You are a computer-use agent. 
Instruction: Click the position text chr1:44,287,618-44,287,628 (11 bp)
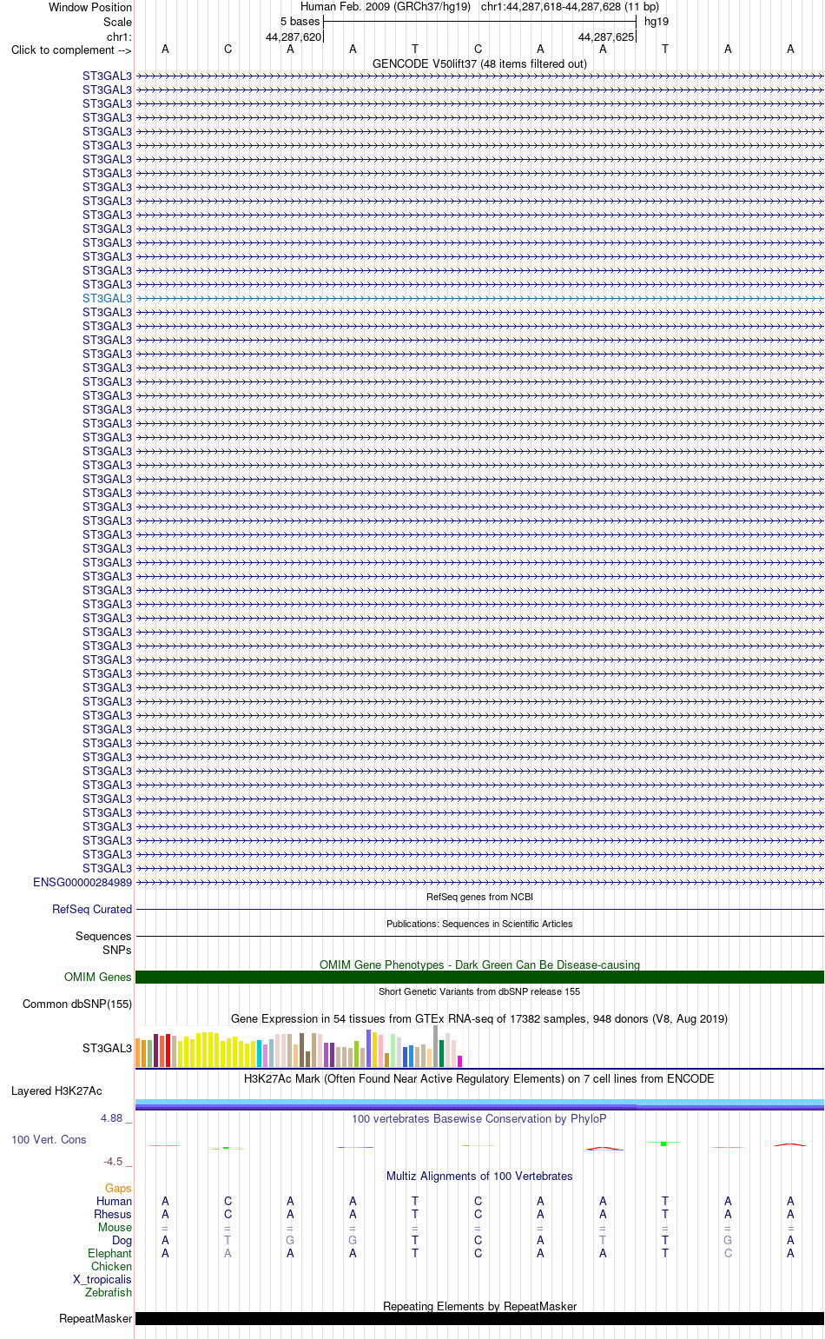coord(570,7)
